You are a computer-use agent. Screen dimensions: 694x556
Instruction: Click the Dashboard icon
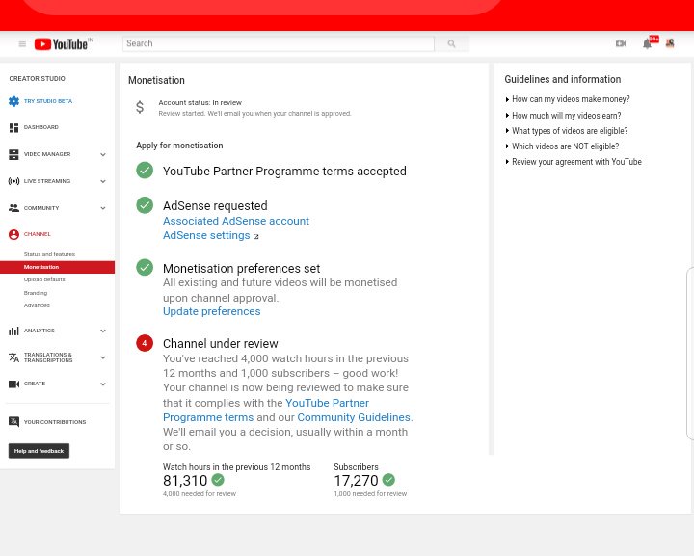point(13,128)
